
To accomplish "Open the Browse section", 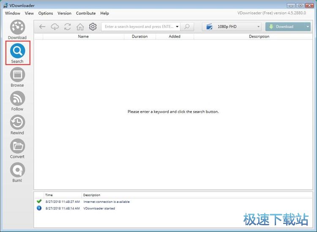I will (17, 77).
